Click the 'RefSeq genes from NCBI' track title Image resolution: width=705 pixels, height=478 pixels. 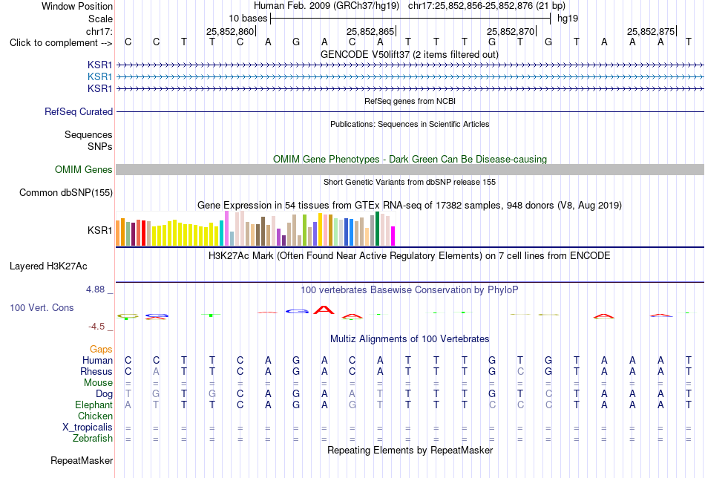[x=410, y=101]
